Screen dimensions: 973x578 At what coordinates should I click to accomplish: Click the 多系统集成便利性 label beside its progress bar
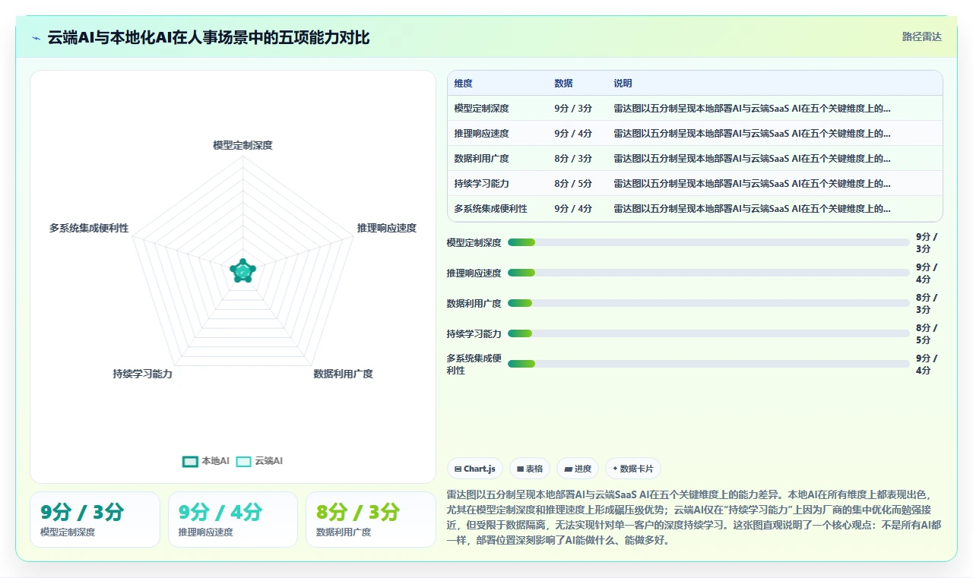[474, 364]
